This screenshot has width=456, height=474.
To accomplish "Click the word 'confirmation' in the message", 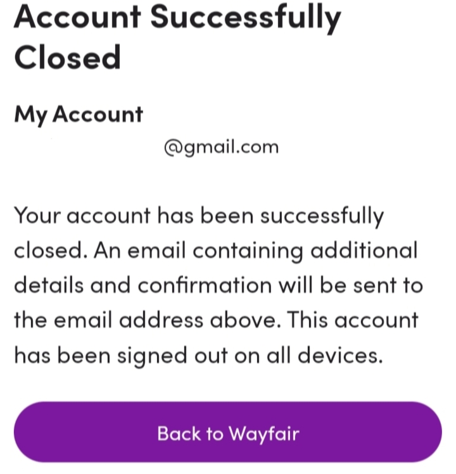I will pos(205,285).
